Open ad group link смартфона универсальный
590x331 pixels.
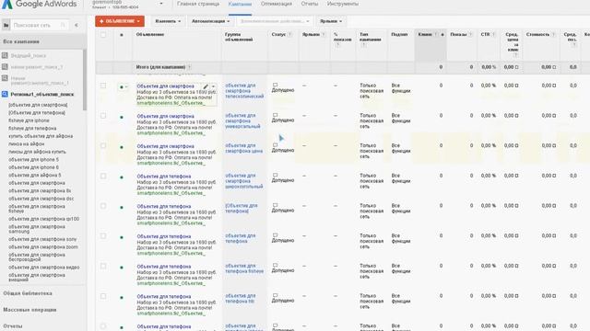[x=242, y=120]
